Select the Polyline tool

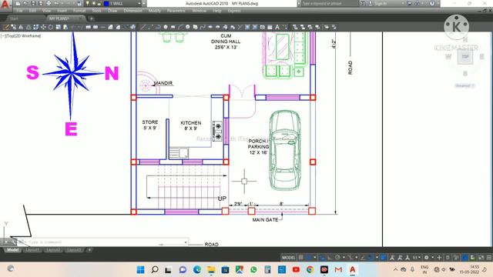(158, 28)
